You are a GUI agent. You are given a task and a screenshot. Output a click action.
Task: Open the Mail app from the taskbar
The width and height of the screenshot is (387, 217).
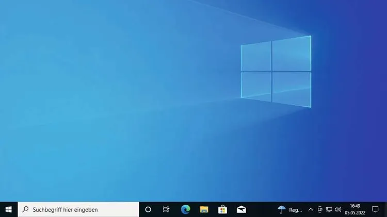click(241, 209)
